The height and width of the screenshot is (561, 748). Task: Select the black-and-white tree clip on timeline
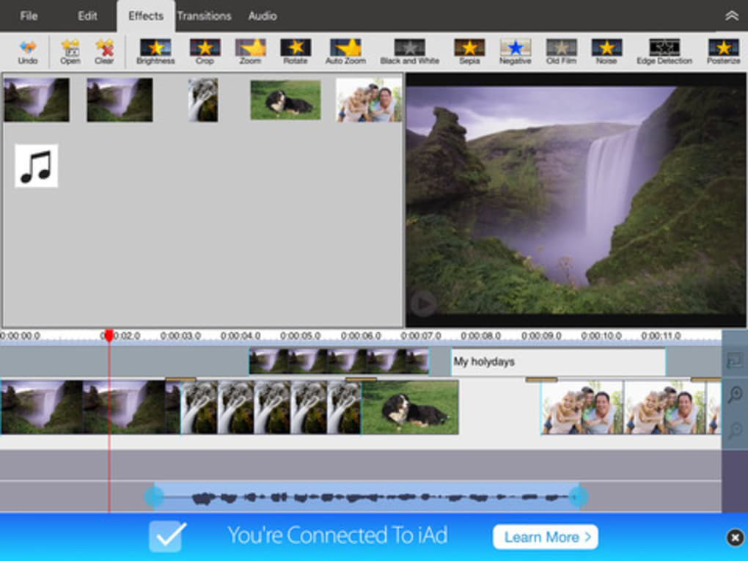(x=271, y=407)
